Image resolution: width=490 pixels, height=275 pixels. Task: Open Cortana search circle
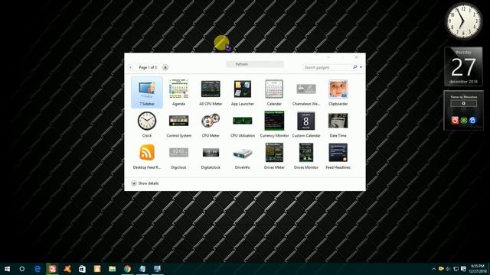[22, 269]
